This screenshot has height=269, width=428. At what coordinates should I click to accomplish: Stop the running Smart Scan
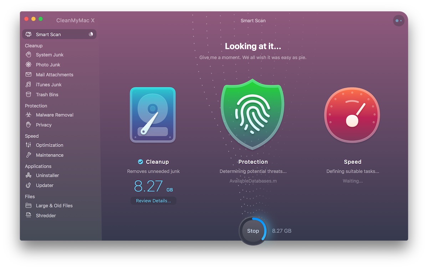(253, 231)
